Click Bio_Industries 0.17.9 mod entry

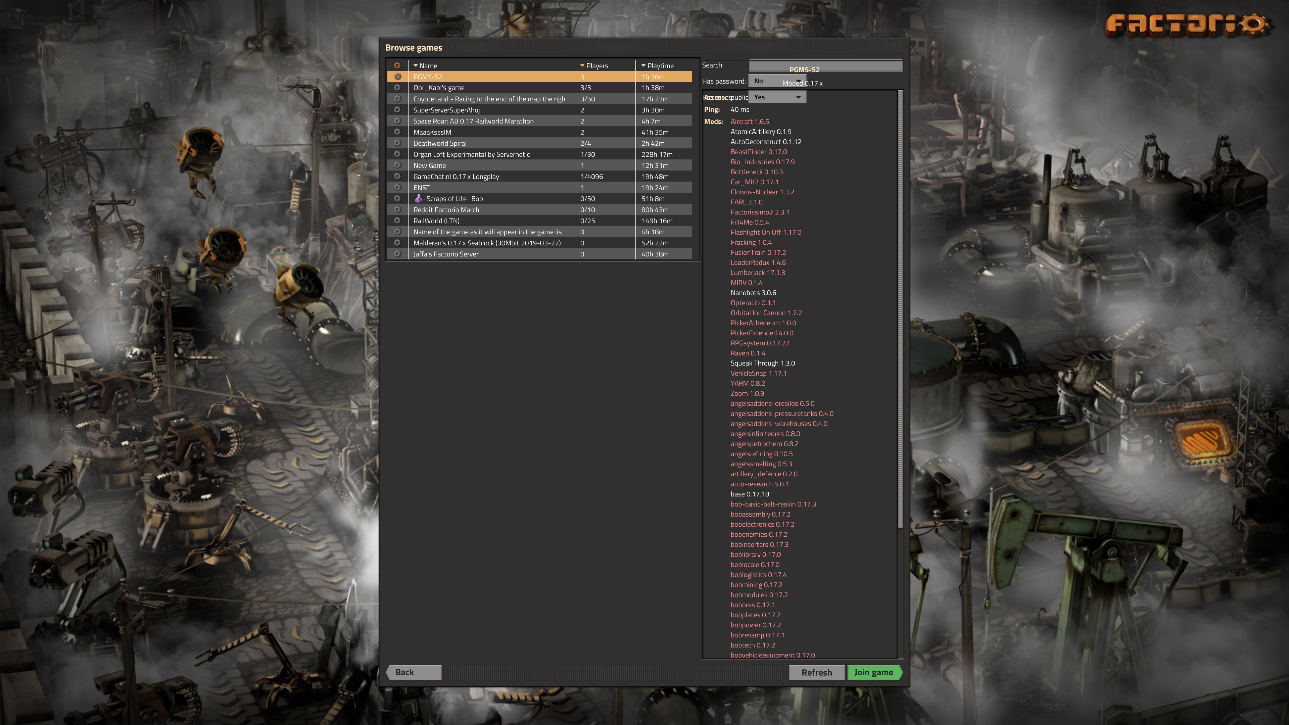pos(762,161)
